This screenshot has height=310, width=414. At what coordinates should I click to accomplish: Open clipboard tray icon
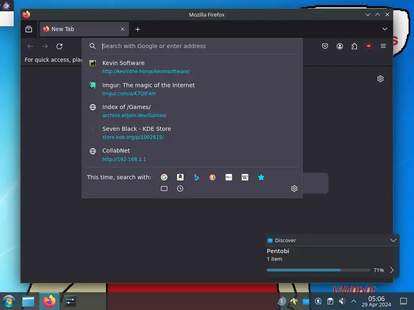(330, 301)
